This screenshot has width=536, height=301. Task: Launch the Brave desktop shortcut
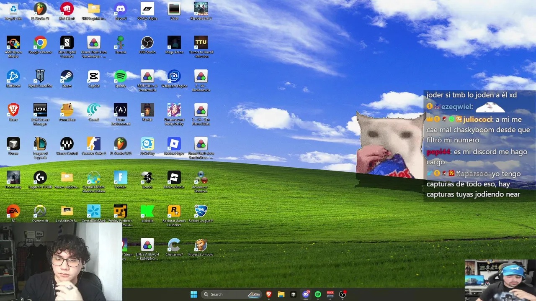(13, 112)
